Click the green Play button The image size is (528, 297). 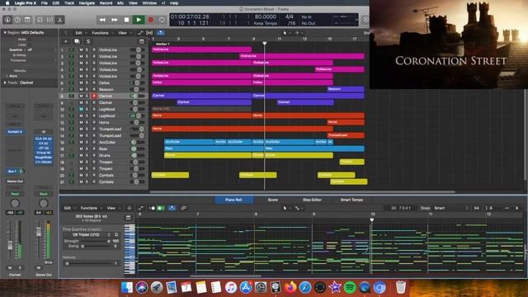click(139, 20)
